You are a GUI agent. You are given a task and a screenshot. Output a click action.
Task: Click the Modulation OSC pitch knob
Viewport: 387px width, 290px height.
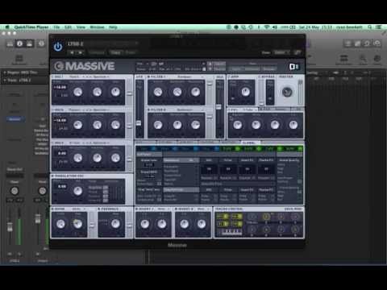[78, 191]
